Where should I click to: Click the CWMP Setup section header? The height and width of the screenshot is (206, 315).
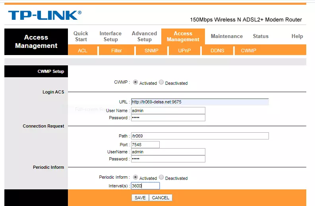tap(36, 71)
